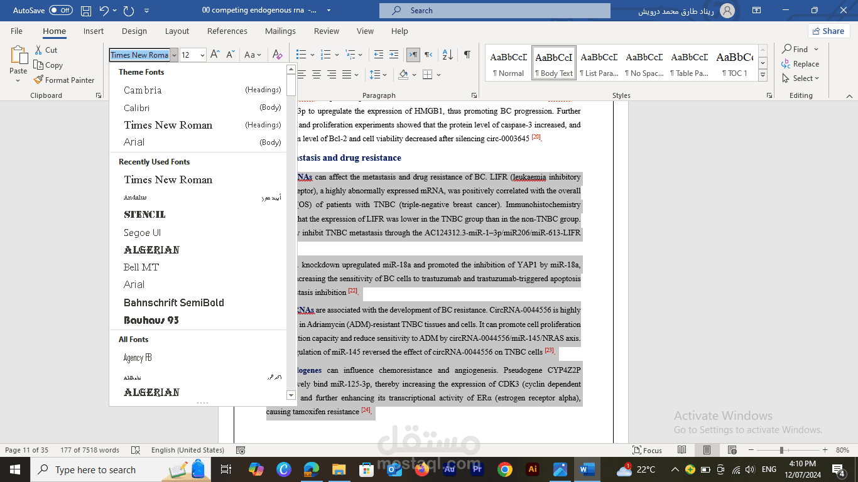The width and height of the screenshot is (858, 482).
Task: Click the Paste clipboard icon
Action: [18, 55]
